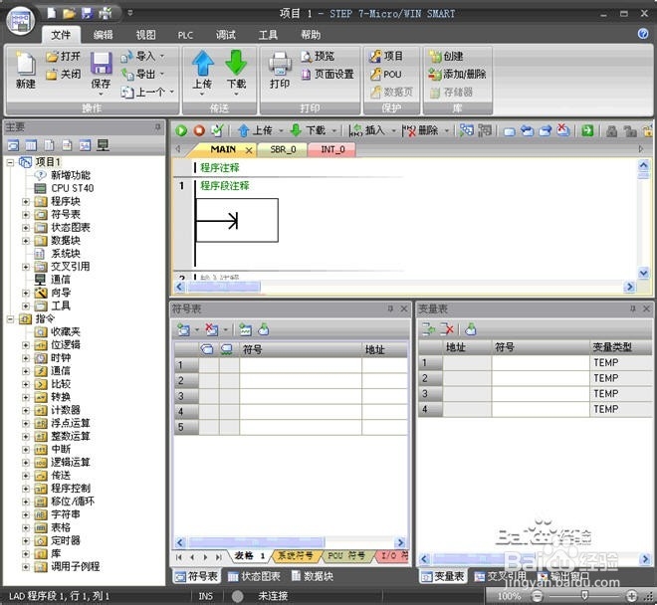Viewport: 657px width, 605px height.
Task: Expand the Bit Logic (位逻辑) instruction folder
Action: pos(26,345)
